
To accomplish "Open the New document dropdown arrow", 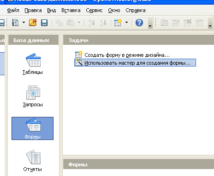I will 24,23.
